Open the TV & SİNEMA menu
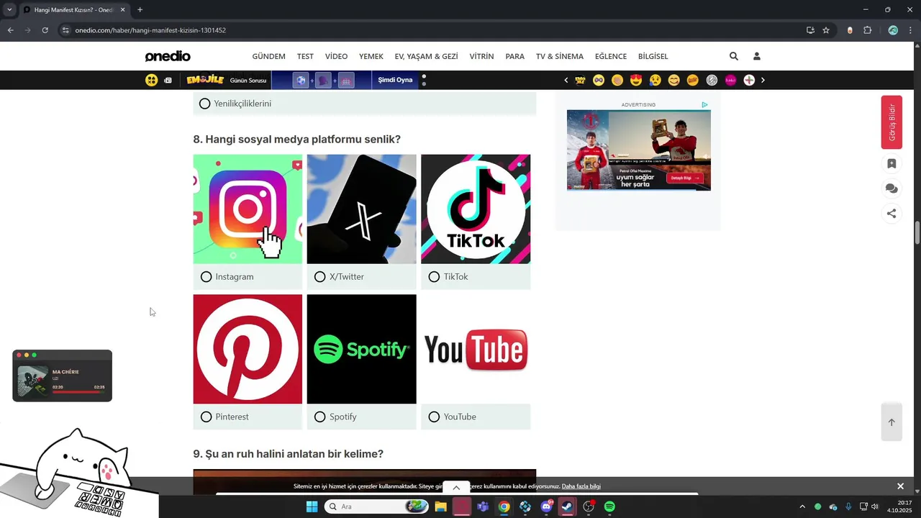The image size is (921, 518). pyautogui.click(x=560, y=56)
